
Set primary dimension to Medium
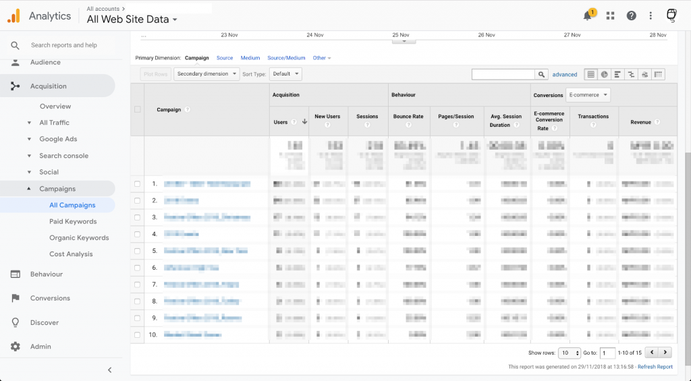(x=250, y=58)
